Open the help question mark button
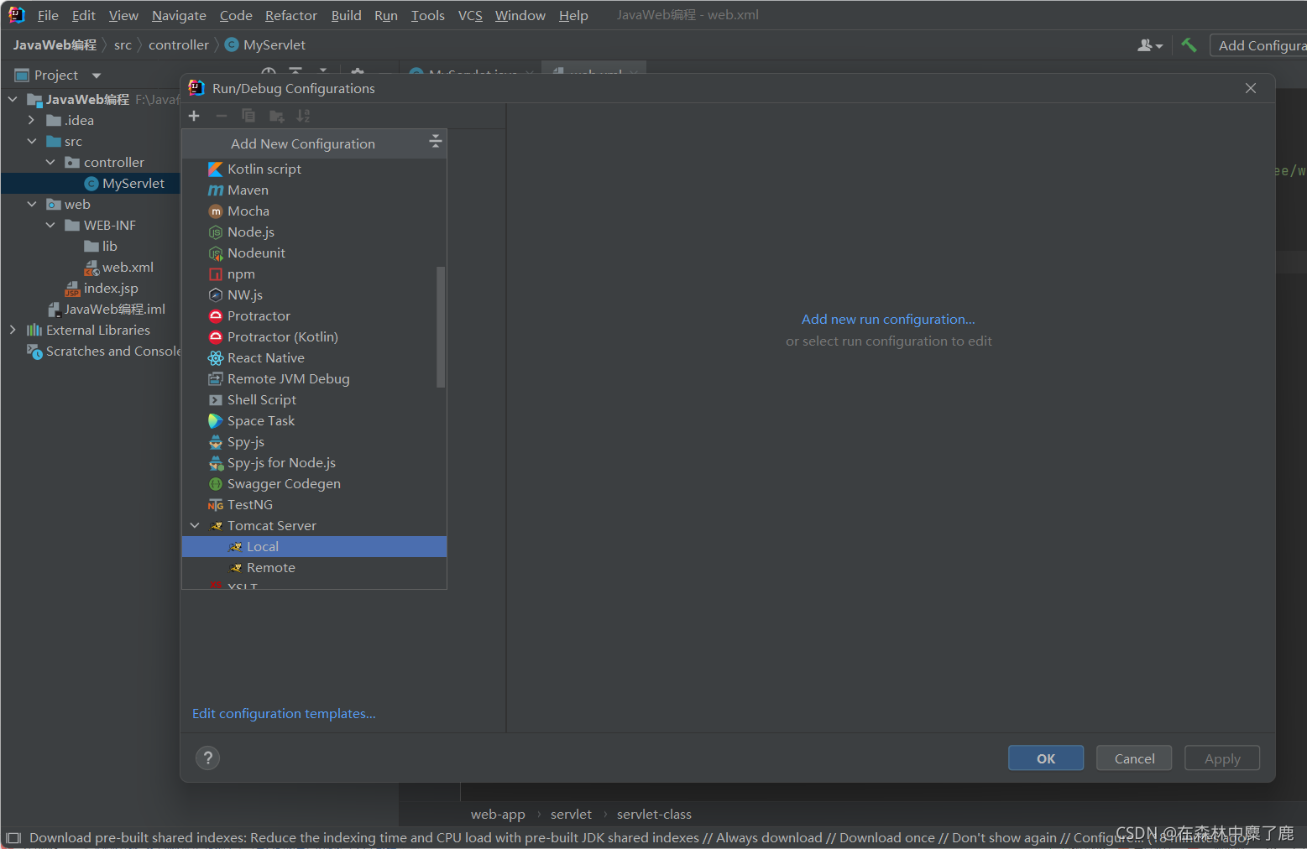Image resolution: width=1307 pixels, height=849 pixels. [x=207, y=758]
